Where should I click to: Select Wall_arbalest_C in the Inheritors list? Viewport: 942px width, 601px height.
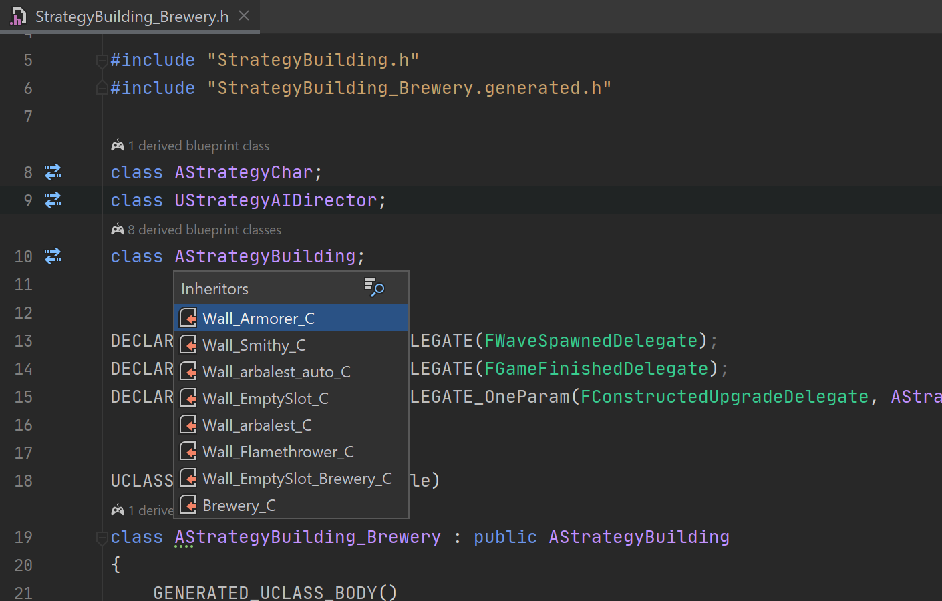click(291, 425)
